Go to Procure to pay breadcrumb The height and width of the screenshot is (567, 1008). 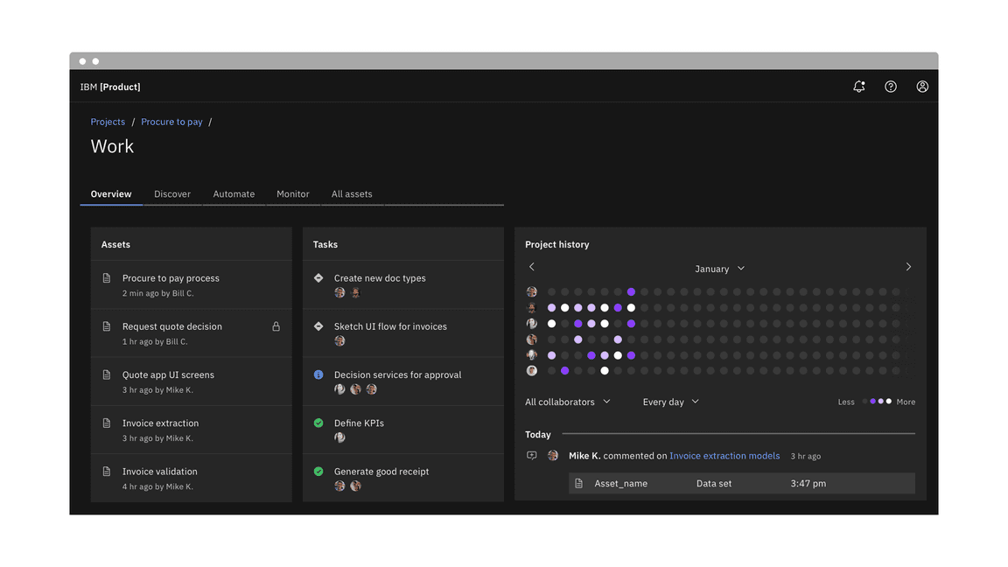(171, 122)
